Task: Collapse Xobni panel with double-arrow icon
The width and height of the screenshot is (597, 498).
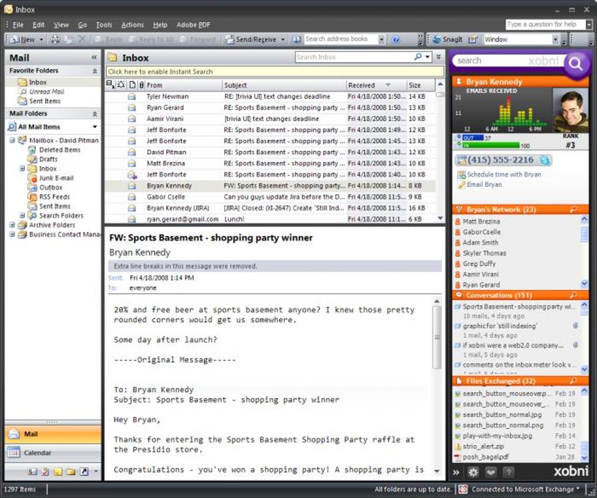Action: 456,473
